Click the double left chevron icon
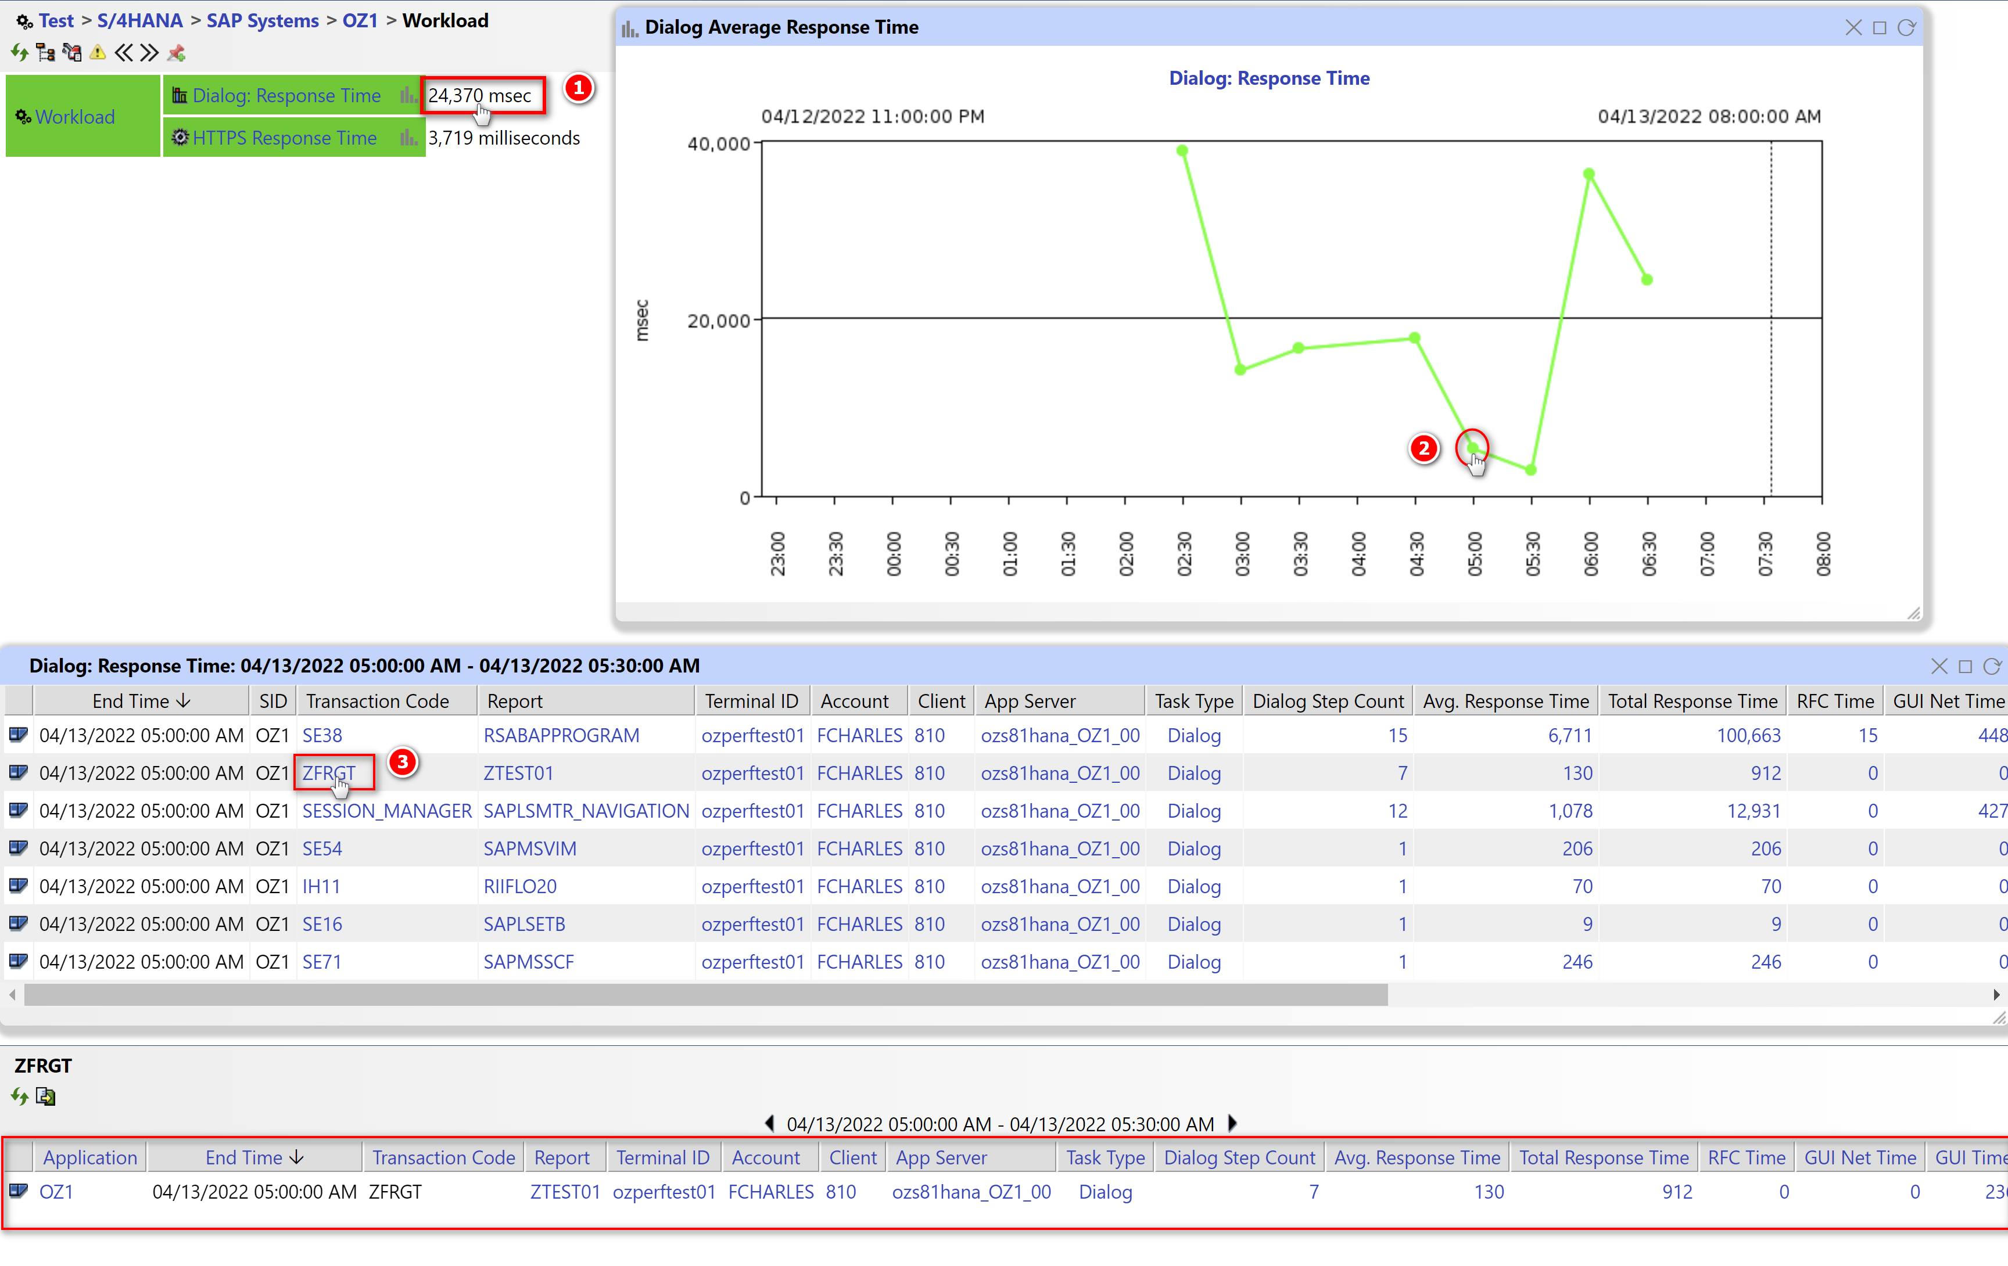This screenshot has width=2008, height=1266. 123,53
